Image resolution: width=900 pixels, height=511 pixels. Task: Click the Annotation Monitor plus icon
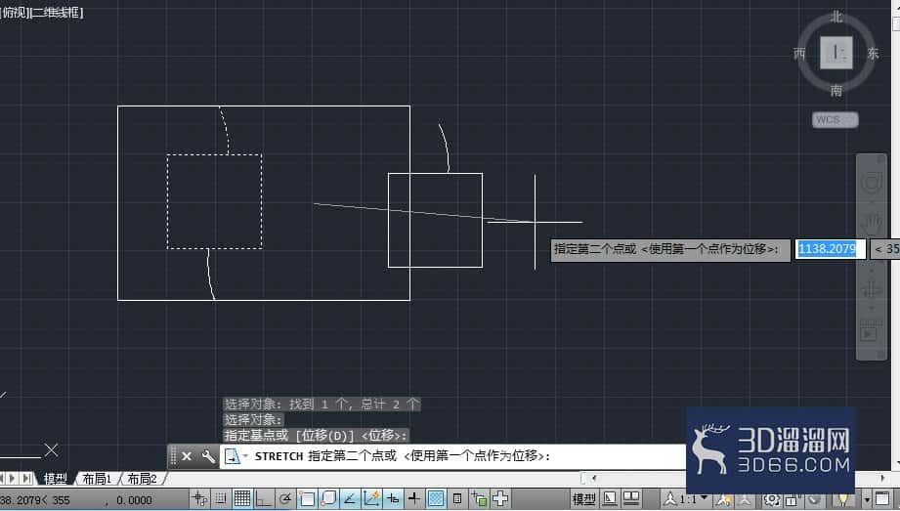pyautogui.click(x=500, y=498)
